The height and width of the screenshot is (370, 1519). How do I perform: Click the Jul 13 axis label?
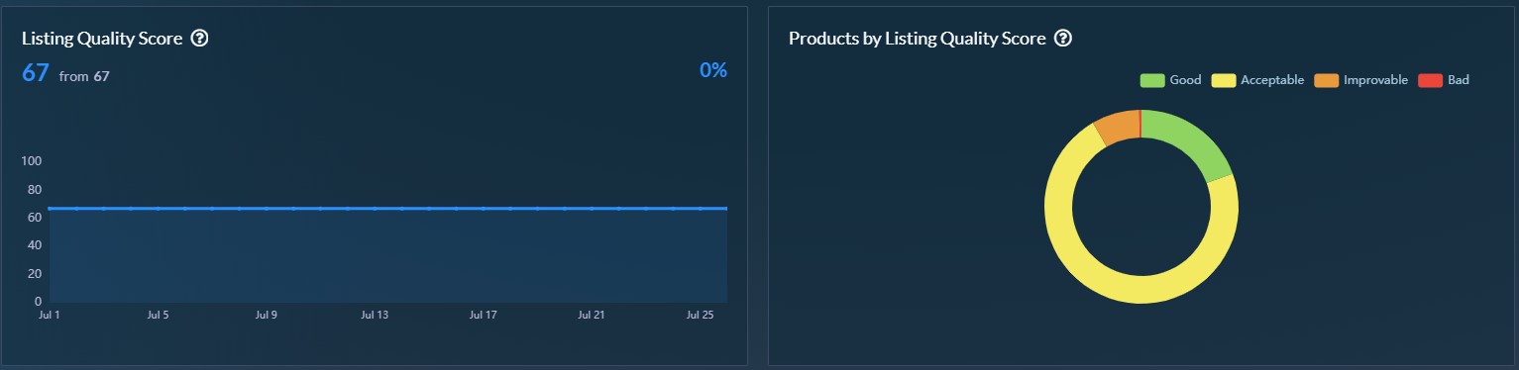pos(375,316)
